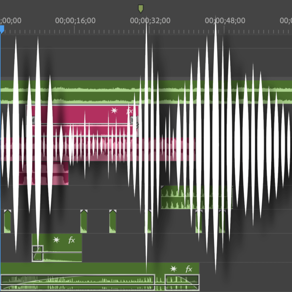Screen dimensions: 292x292
Task: Select the fade-in transition box on the short green clip
Action: 38,253
